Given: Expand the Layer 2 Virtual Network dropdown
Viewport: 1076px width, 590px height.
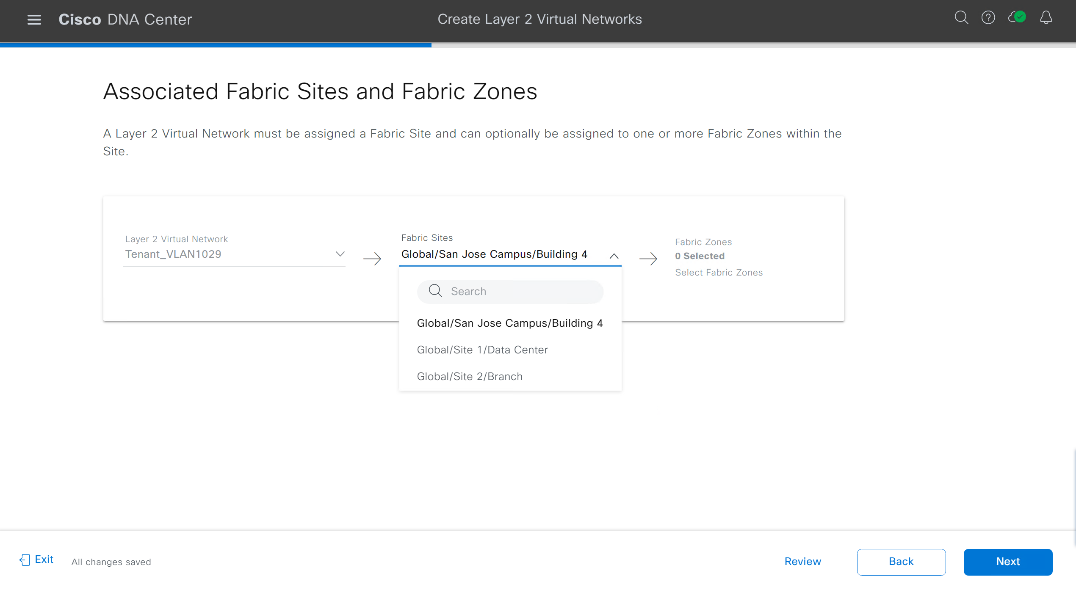Looking at the screenshot, I should click(x=340, y=254).
